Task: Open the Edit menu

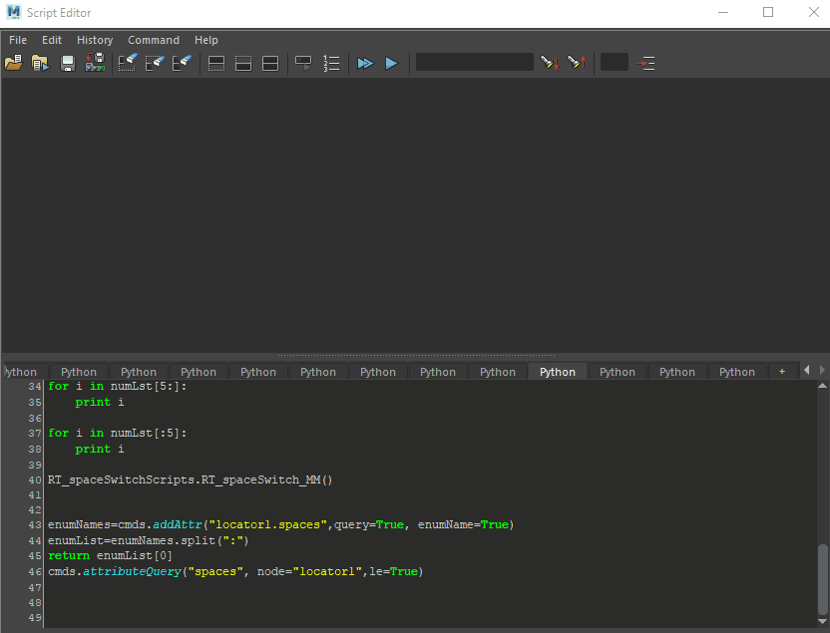Action: click(x=52, y=40)
